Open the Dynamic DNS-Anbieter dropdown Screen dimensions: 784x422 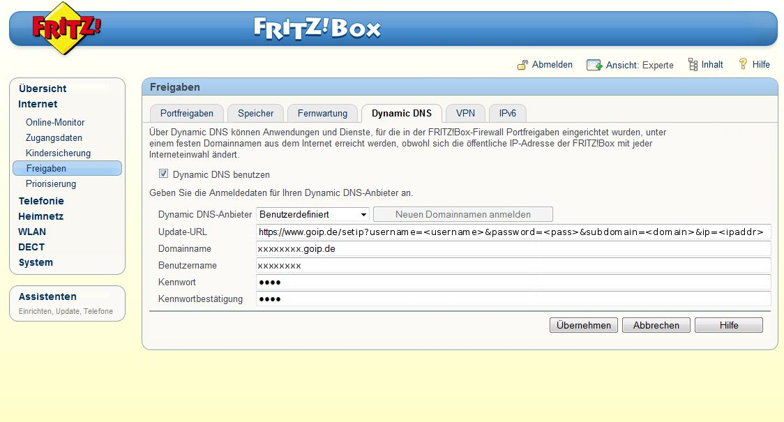(x=313, y=214)
